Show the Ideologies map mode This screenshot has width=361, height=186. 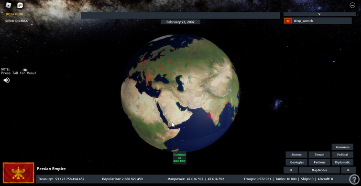[x=296, y=162]
